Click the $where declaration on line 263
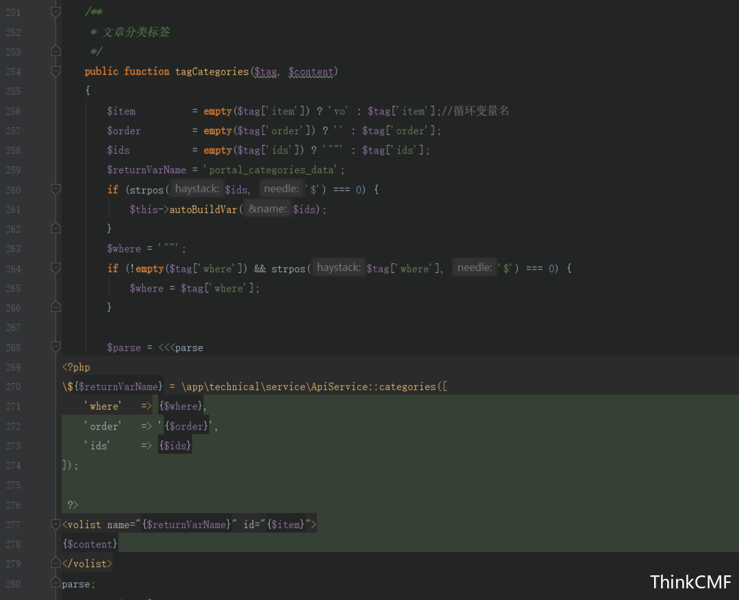 coord(124,249)
